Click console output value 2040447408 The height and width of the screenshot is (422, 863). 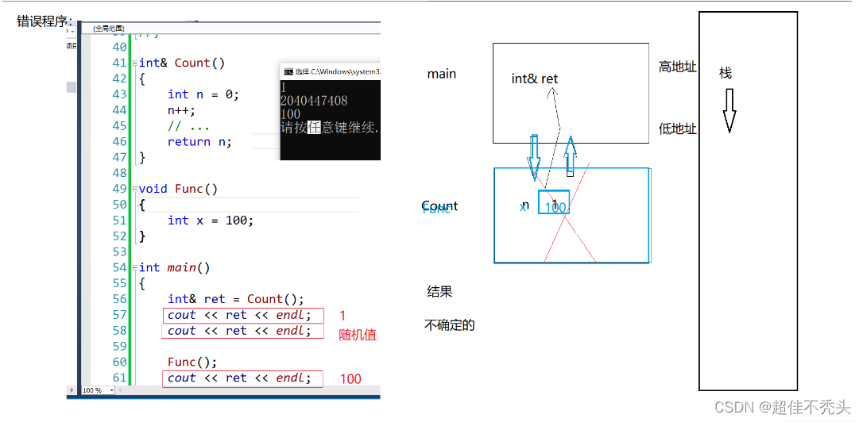(x=314, y=101)
